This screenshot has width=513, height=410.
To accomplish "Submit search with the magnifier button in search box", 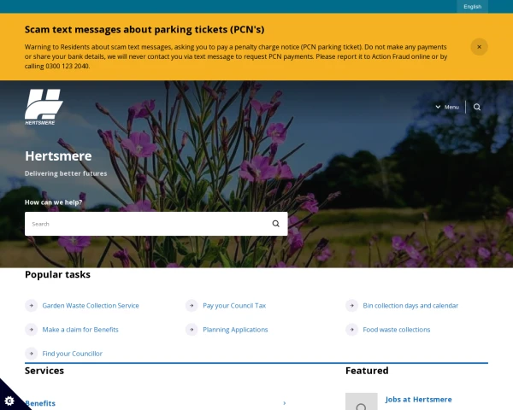I will (276, 224).
